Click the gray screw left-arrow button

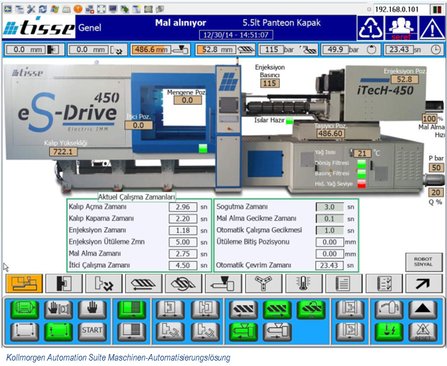243,310
